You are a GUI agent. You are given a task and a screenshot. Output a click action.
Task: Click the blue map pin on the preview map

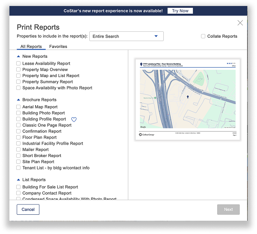pos(188,97)
